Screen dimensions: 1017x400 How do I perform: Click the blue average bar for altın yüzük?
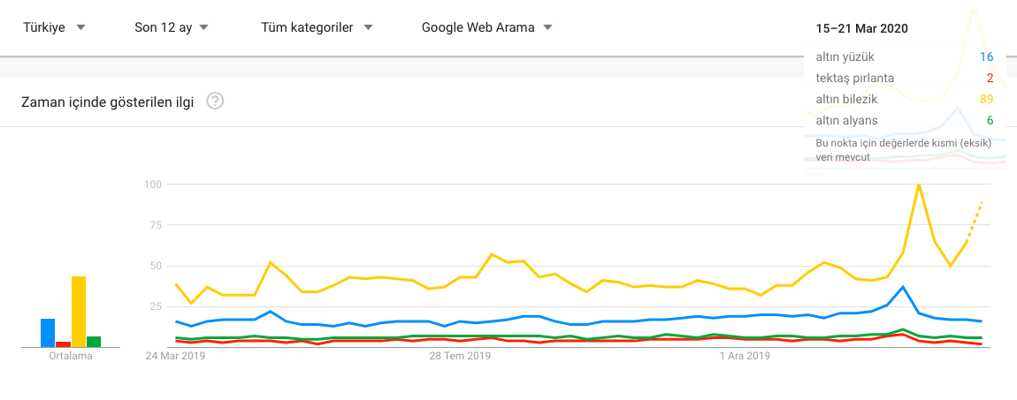pyautogui.click(x=48, y=333)
